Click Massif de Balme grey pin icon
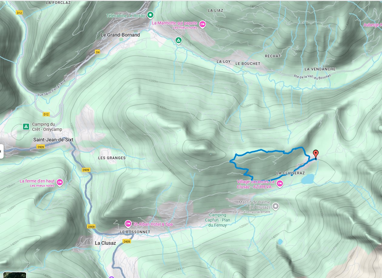This screenshot has height=278, width=382. (x=275, y=206)
